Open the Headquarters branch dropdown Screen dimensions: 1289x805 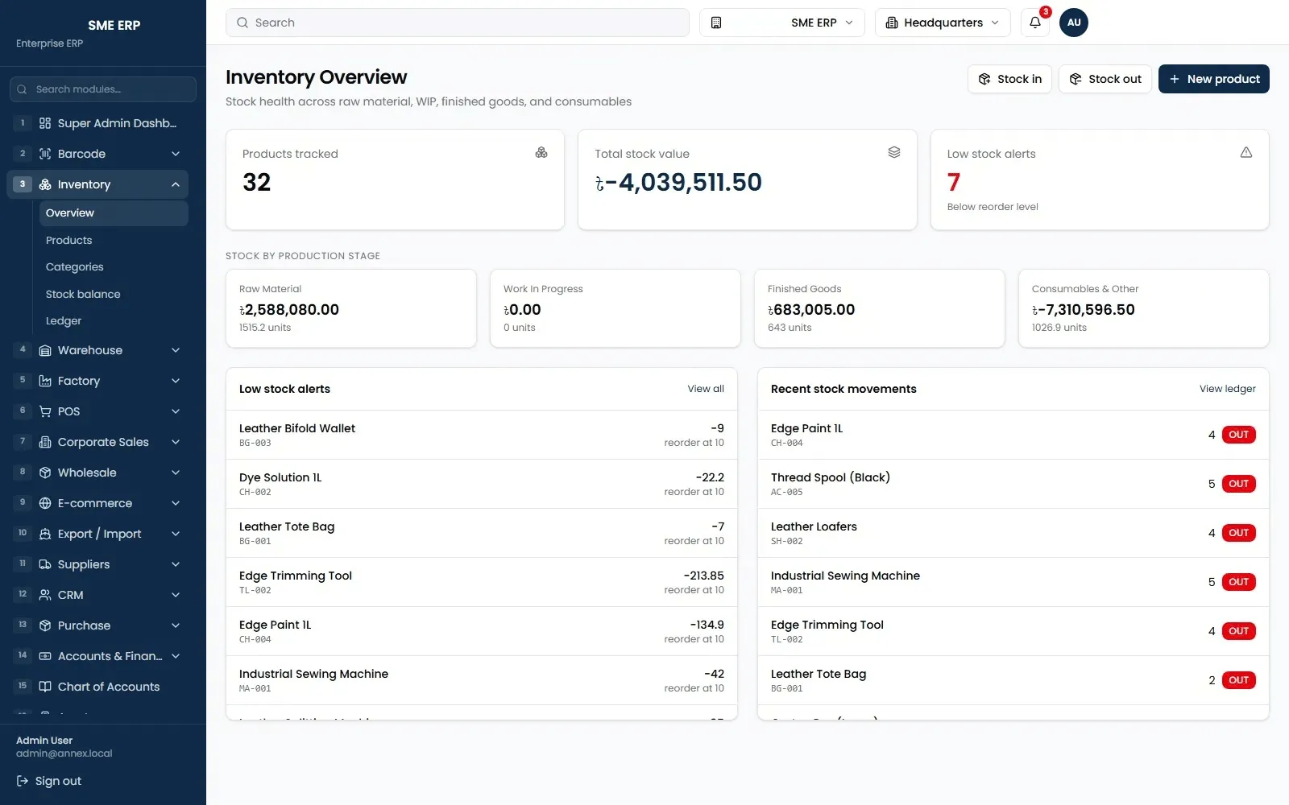[943, 23]
